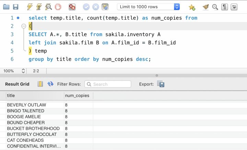Change editor zoom with 100% stepper
The height and width of the screenshot is (150, 247).
tap(23, 71)
